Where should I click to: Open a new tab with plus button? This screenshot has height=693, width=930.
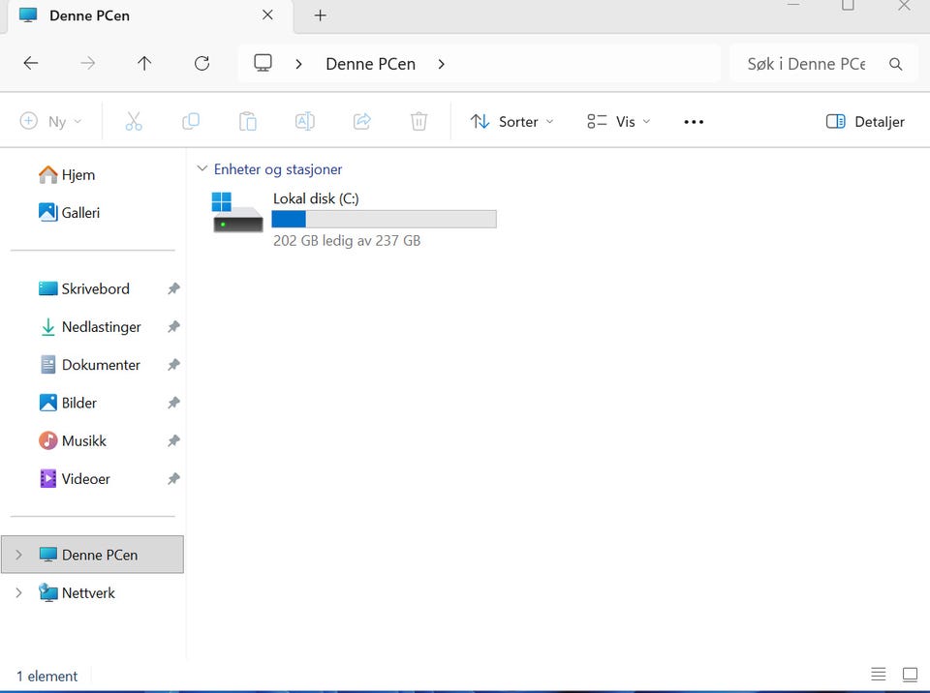point(321,15)
